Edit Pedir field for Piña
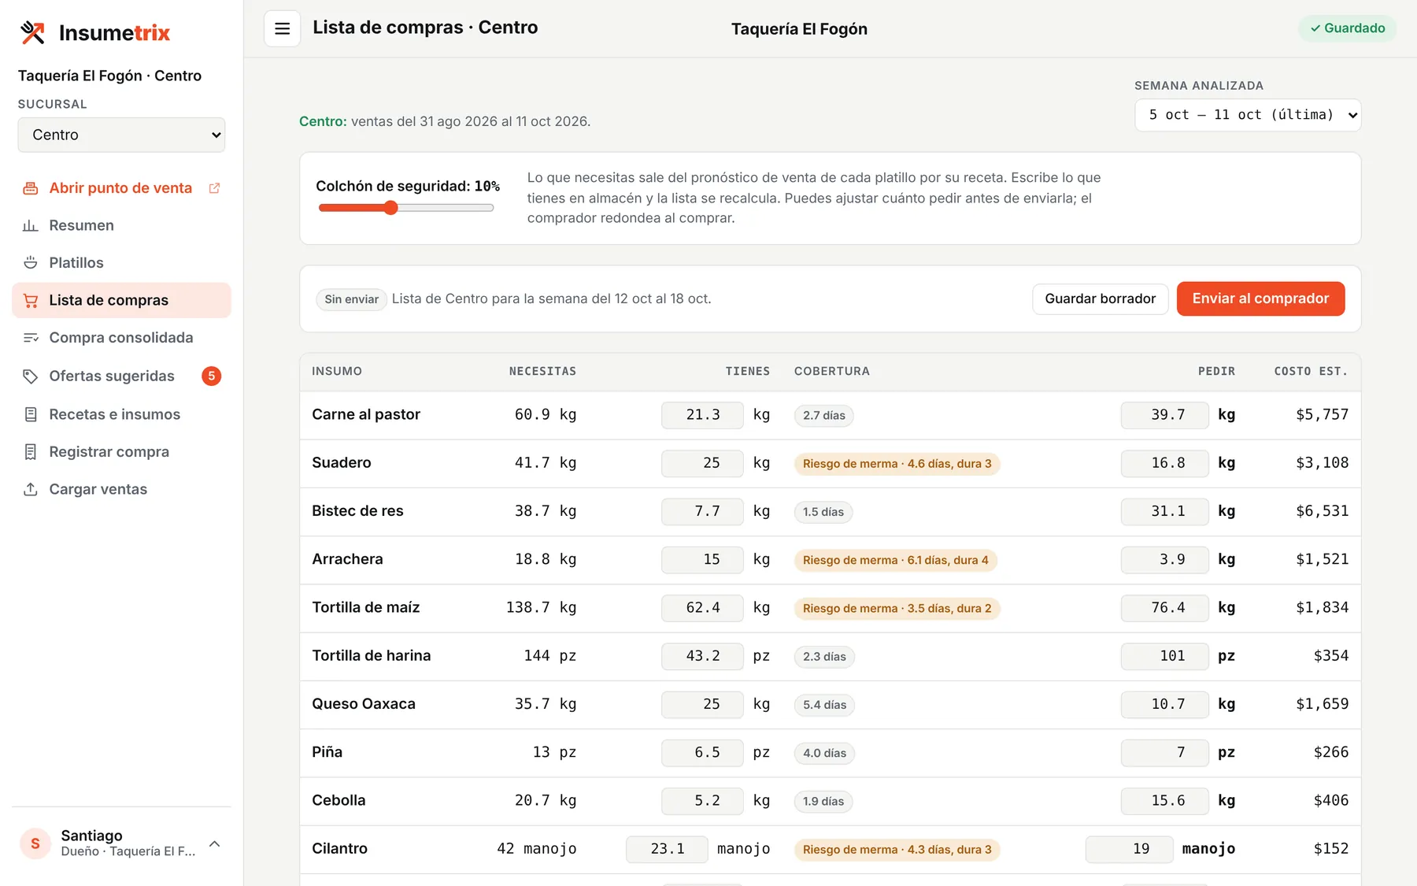Viewport: 1417px width, 886px height. (x=1164, y=752)
